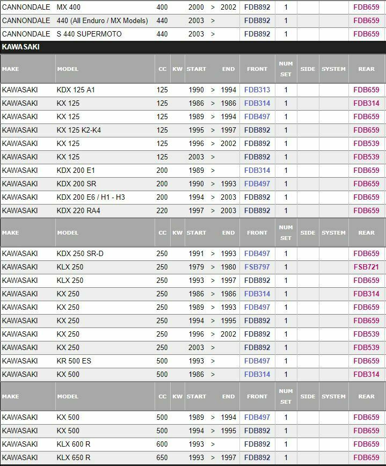
Task: Open rear FDB659 in KDX 200 E6 / H1 - H3 row
Action: pyautogui.click(x=366, y=197)
